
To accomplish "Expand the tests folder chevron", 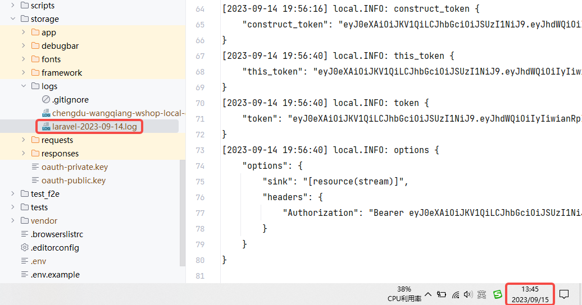I will pyautogui.click(x=13, y=207).
